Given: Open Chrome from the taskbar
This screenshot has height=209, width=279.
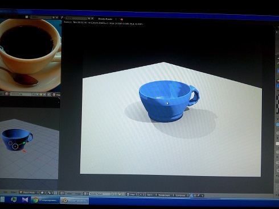Looking at the screenshot, I should click(45, 200).
